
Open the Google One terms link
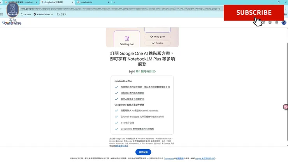pos(169,158)
